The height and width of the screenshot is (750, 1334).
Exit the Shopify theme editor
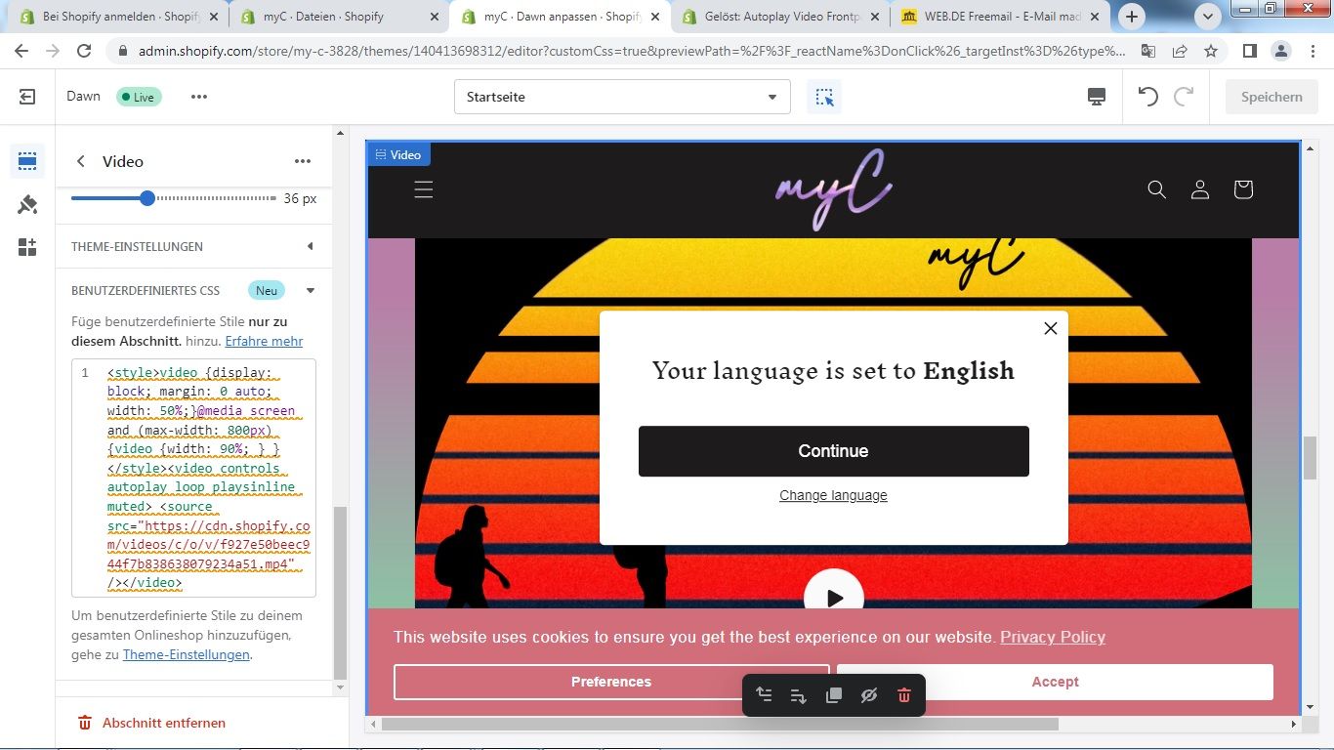click(x=27, y=97)
